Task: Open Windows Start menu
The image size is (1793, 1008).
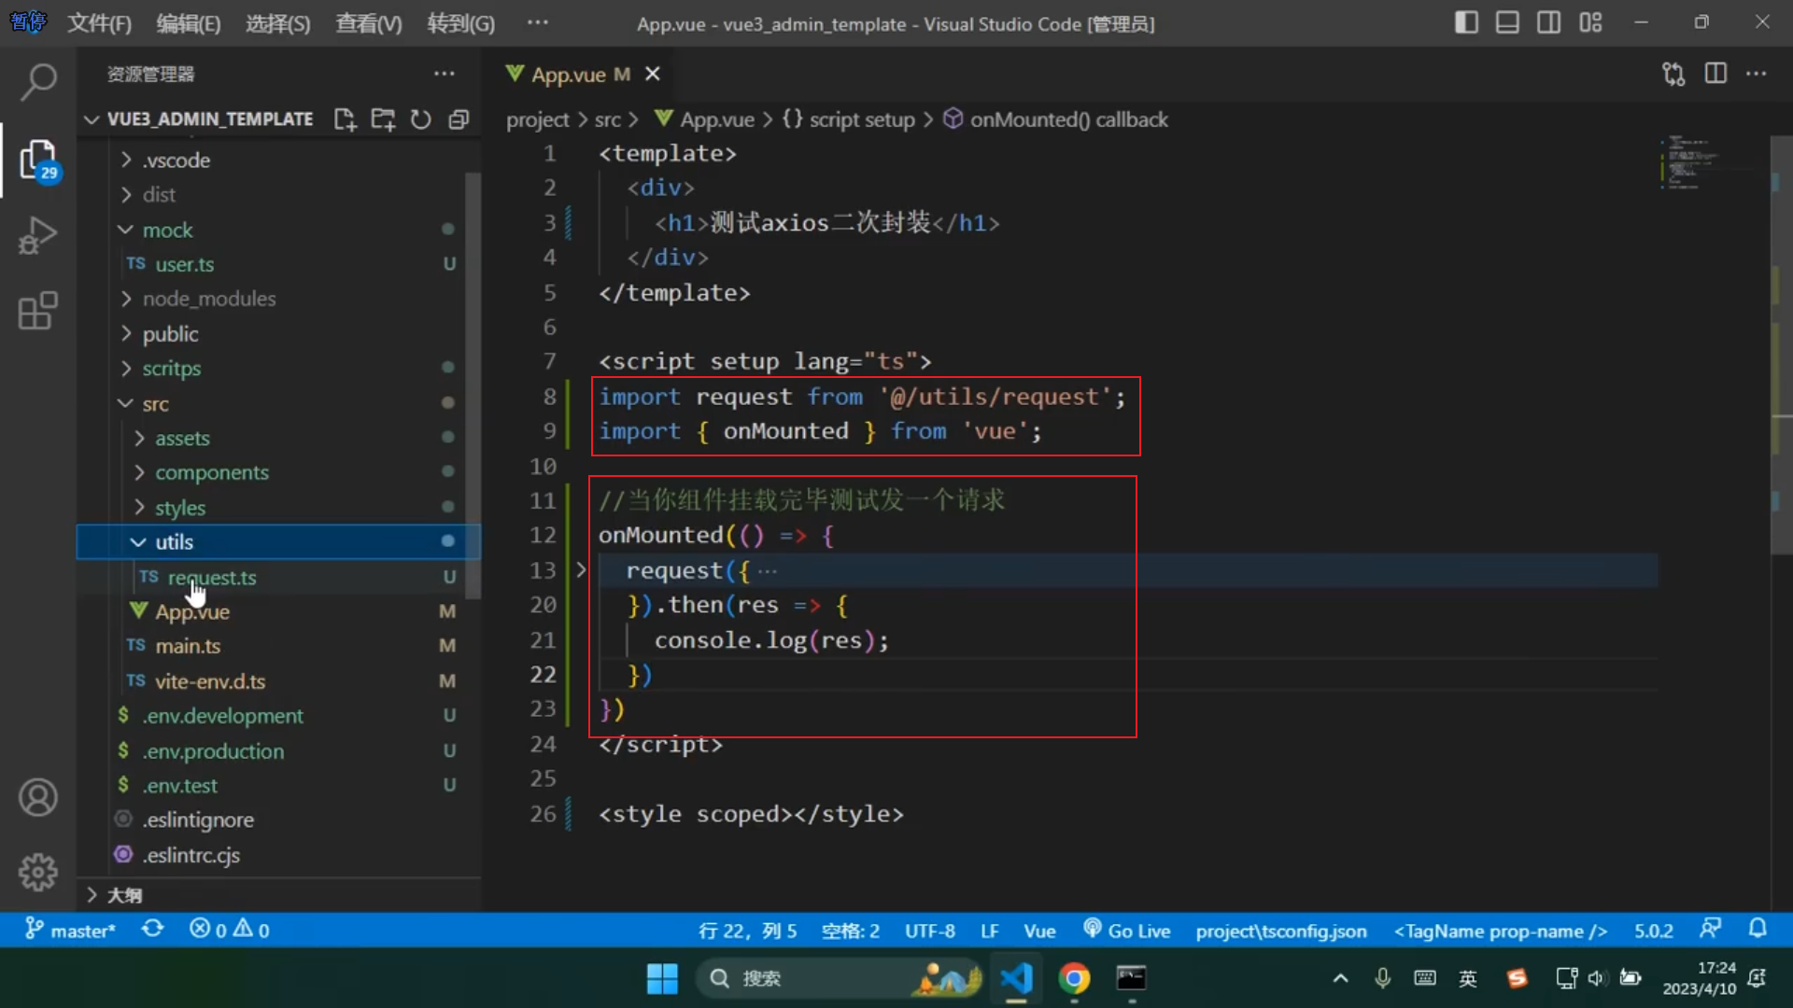Action: pos(662,978)
